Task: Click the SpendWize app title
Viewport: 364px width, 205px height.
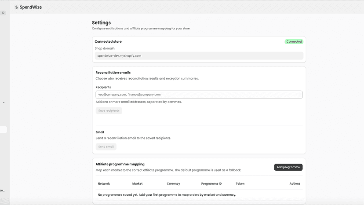Action: (31, 7)
